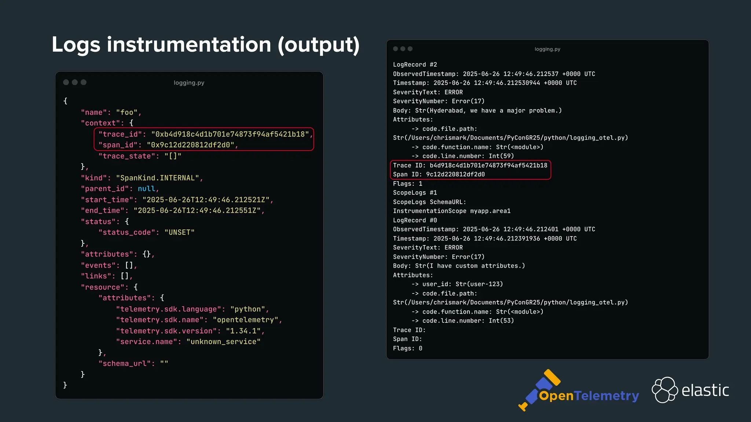Click the "LogRecord #2" heading
751x422 pixels.
pos(415,65)
